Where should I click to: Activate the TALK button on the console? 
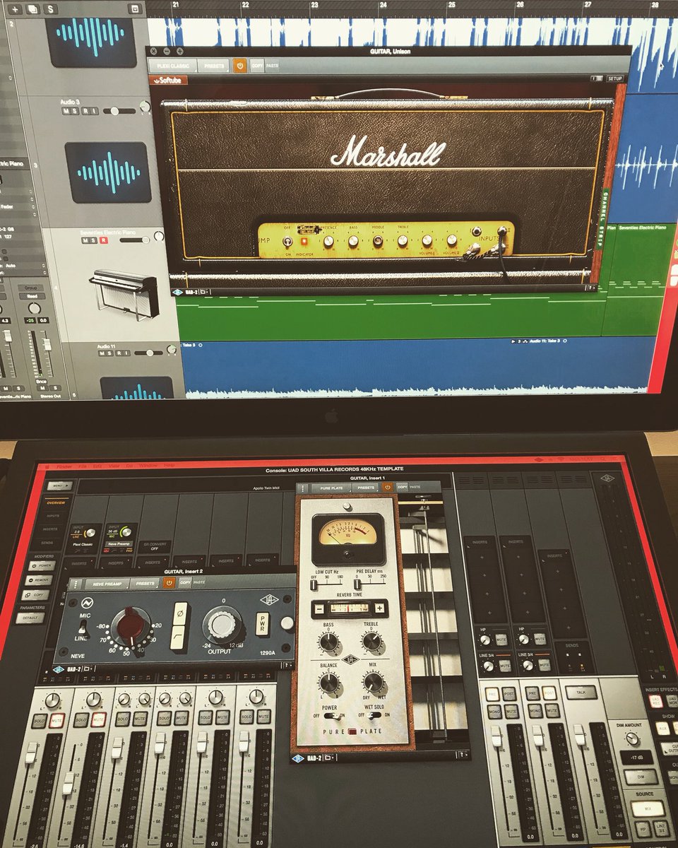[x=581, y=693]
